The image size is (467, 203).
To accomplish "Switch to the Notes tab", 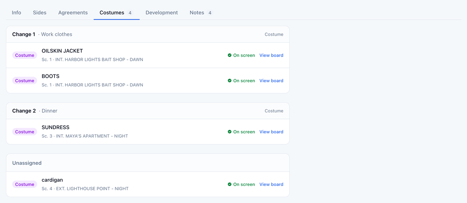I will click(200, 13).
